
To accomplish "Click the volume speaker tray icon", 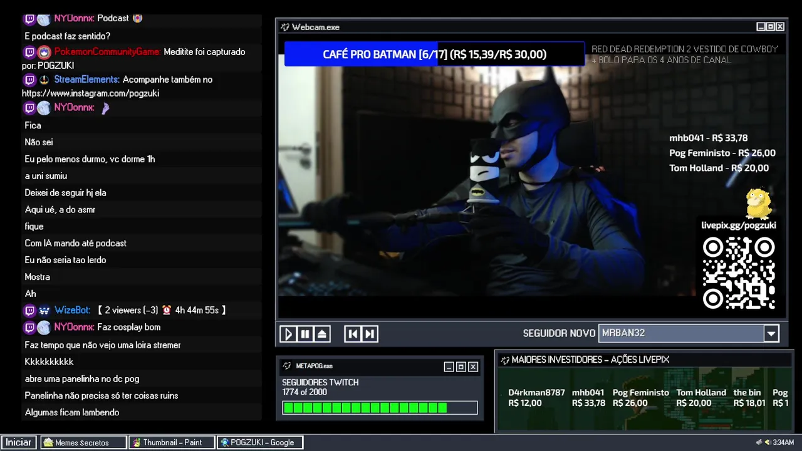I will point(768,442).
